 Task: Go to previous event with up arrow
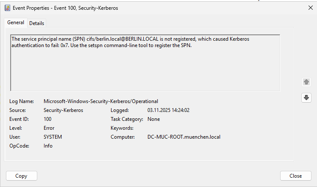[306, 82]
